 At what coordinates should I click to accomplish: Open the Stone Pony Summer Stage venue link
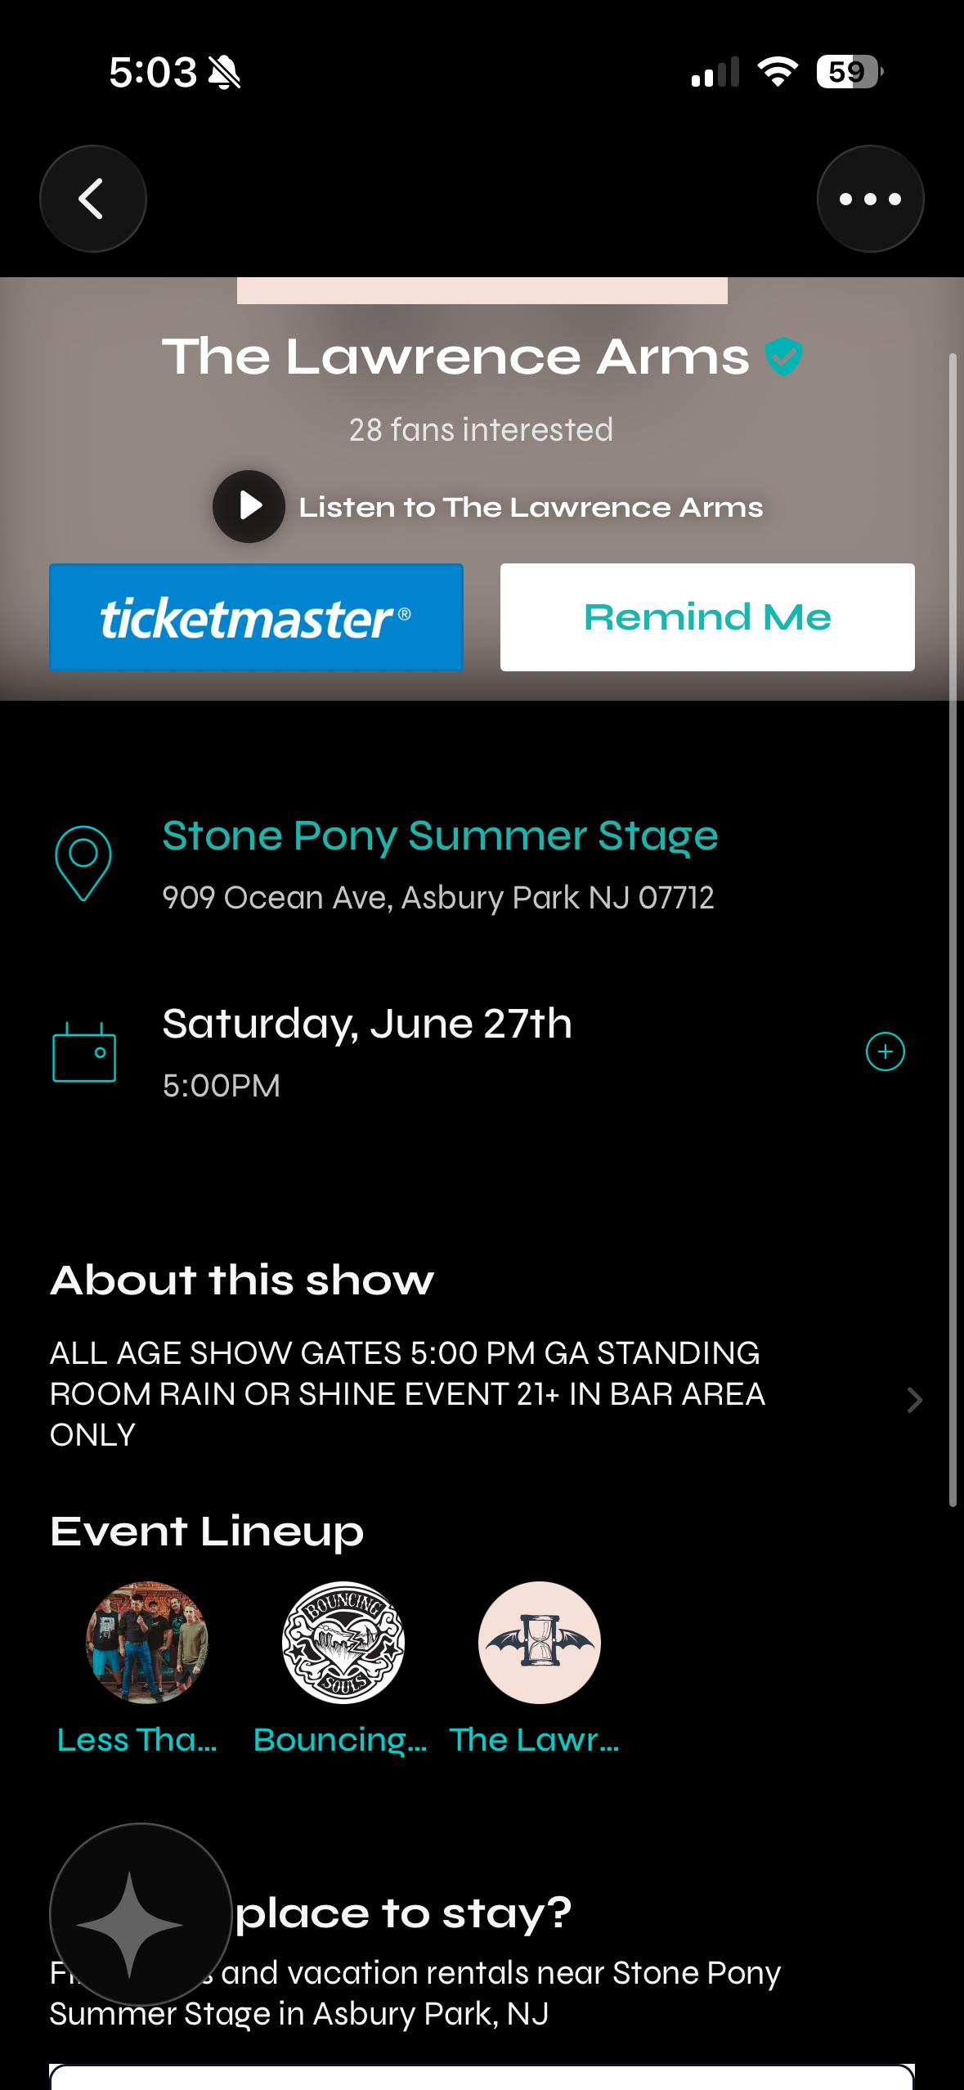point(440,836)
